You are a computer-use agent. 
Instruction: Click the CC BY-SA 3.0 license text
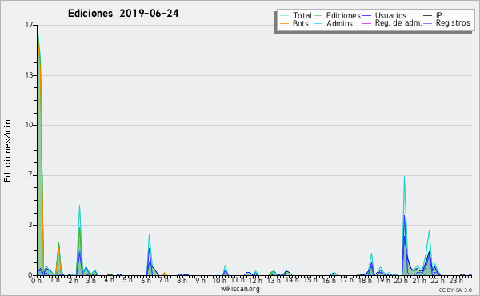point(455,290)
